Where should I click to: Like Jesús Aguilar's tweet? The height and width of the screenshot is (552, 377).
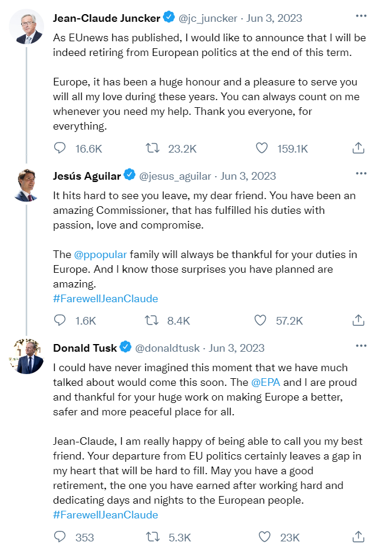click(260, 320)
